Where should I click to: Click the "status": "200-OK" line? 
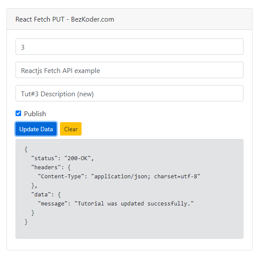click(x=62, y=158)
